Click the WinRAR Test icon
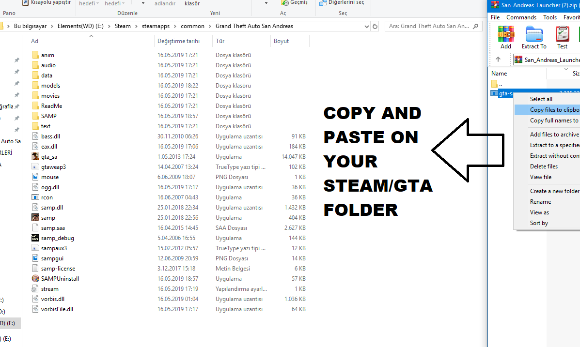Image resolution: width=580 pixels, height=347 pixels. [x=562, y=34]
